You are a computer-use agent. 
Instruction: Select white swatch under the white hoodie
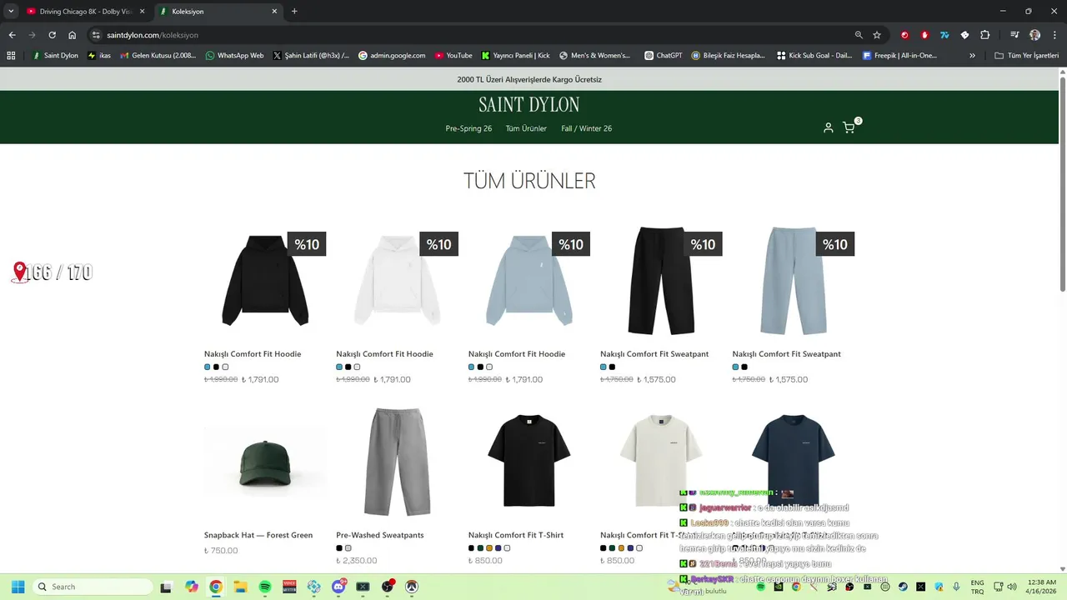[358, 367]
